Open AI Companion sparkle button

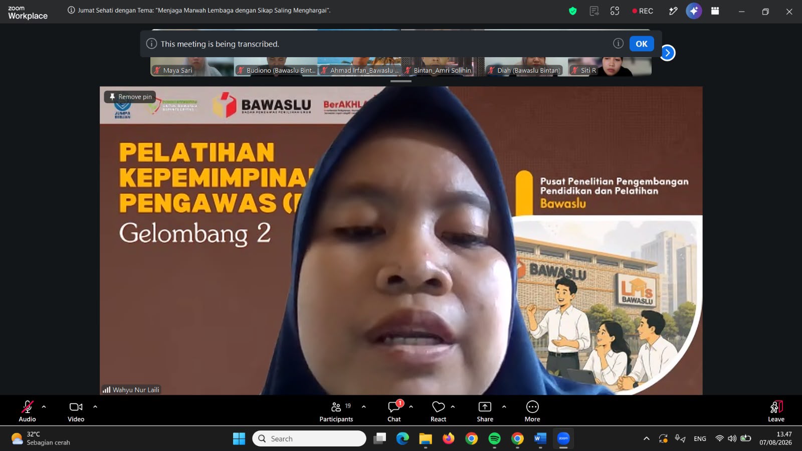click(x=694, y=11)
